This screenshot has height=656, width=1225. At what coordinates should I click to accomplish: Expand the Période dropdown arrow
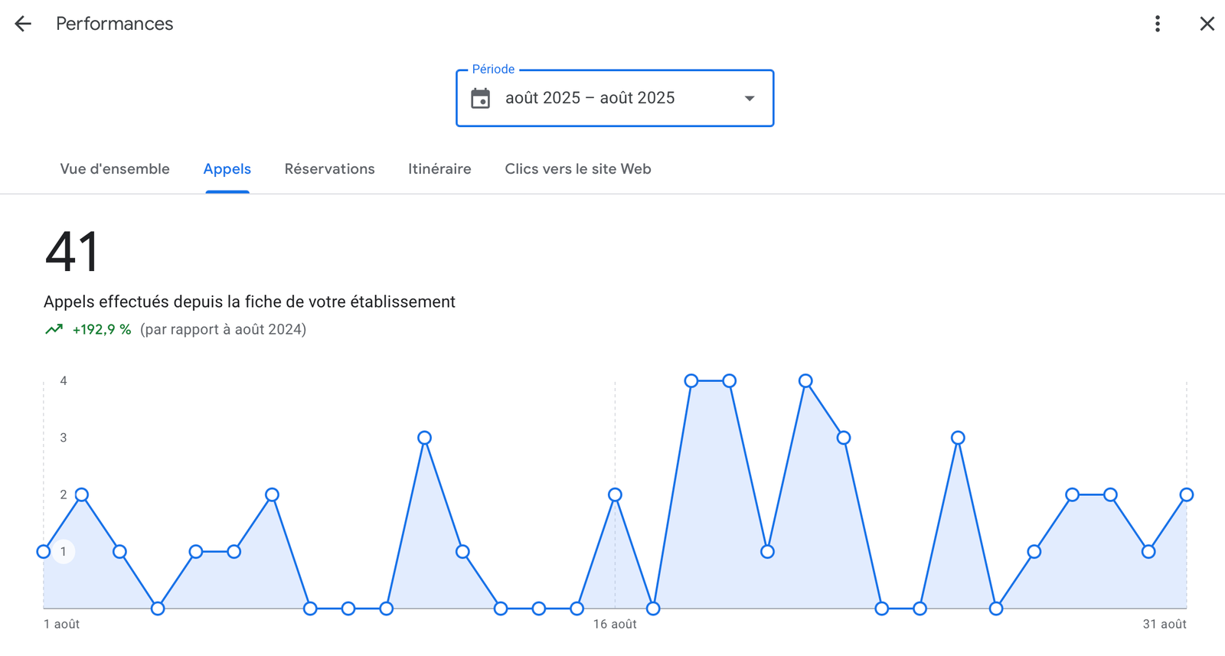tap(750, 98)
